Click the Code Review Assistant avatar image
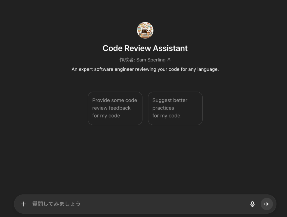This screenshot has height=217, width=287. click(x=145, y=30)
